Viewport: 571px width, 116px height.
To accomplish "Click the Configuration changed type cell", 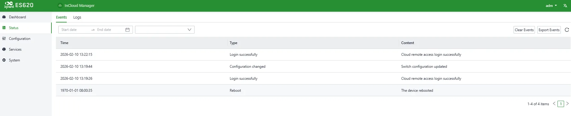I will [247, 67].
